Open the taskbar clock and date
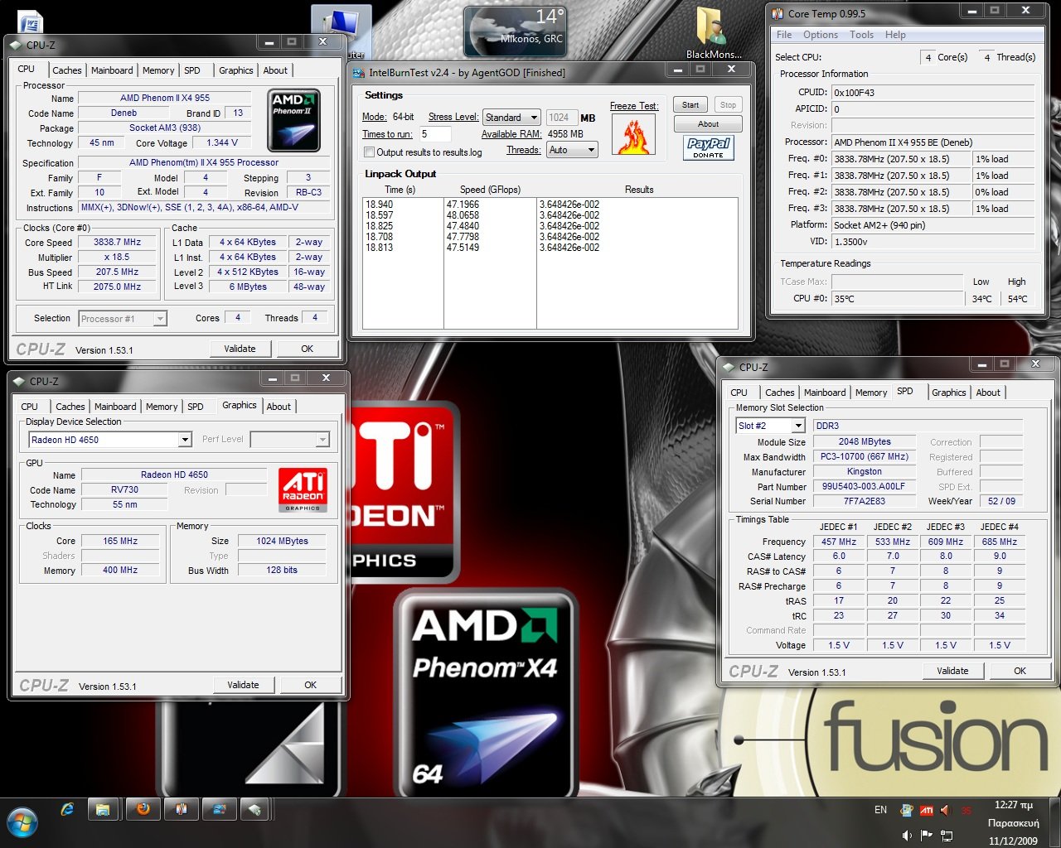Viewport: 1061px width, 848px height. (1013, 822)
